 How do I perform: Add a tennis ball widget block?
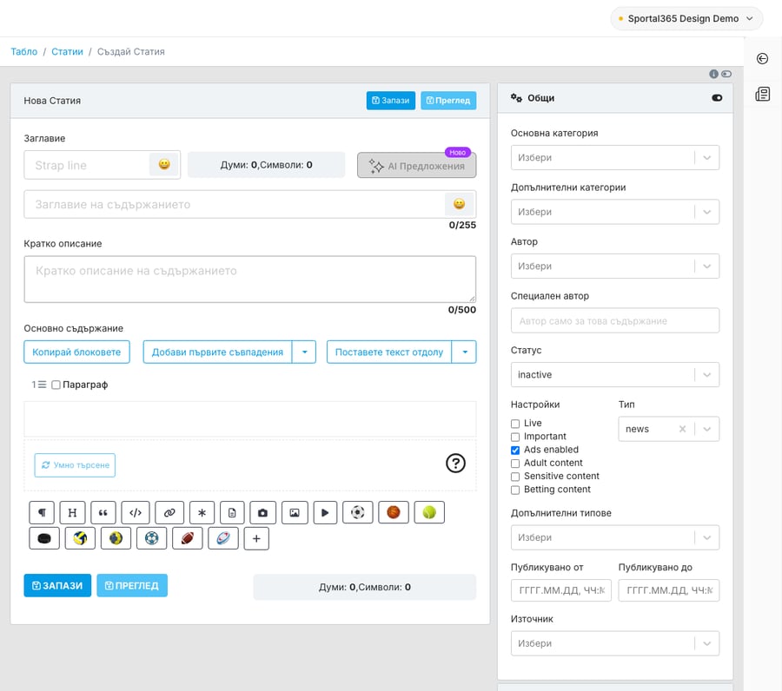tap(429, 512)
